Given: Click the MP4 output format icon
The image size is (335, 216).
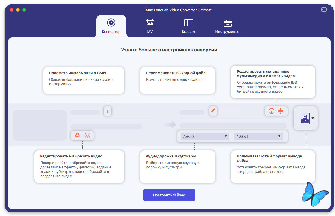Looking at the screenshot, I should [305, 118].
